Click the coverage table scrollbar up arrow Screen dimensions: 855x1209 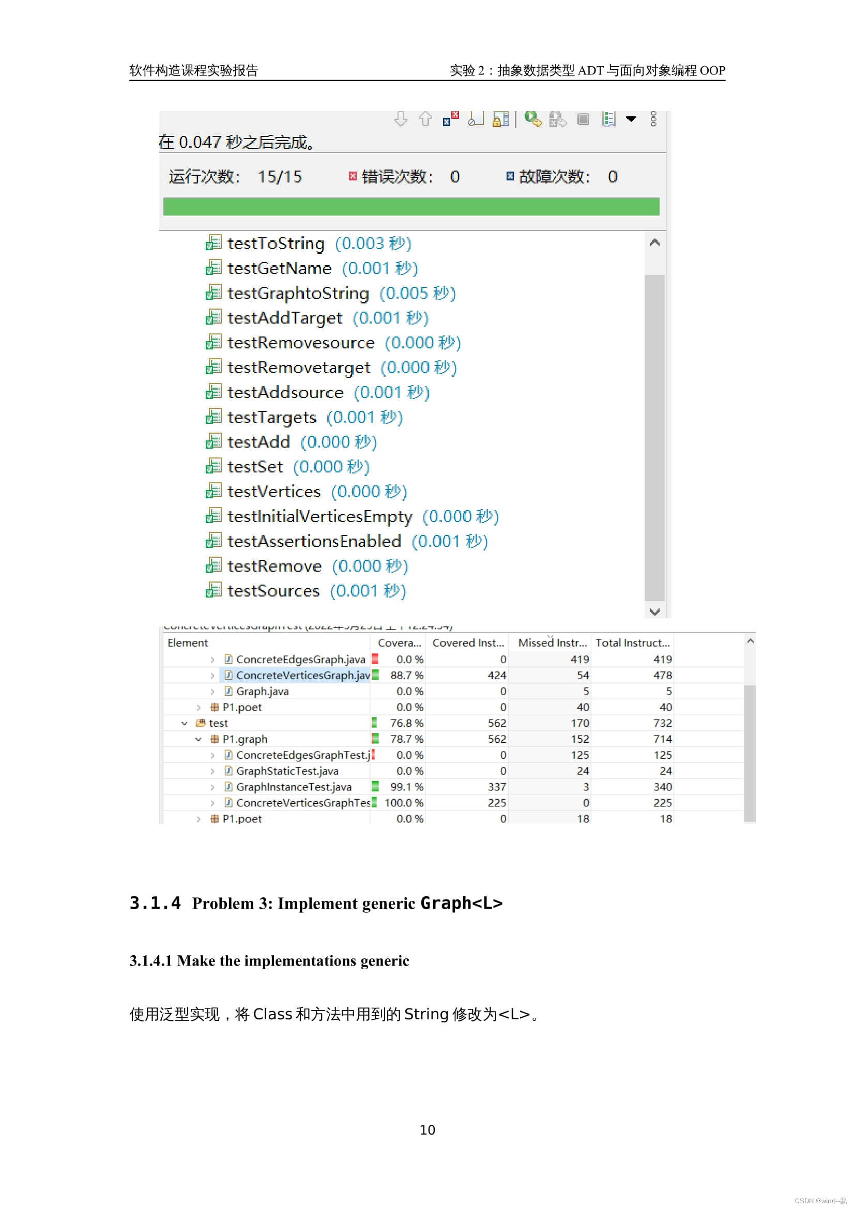pyautogui.click(x=750, y=641)
